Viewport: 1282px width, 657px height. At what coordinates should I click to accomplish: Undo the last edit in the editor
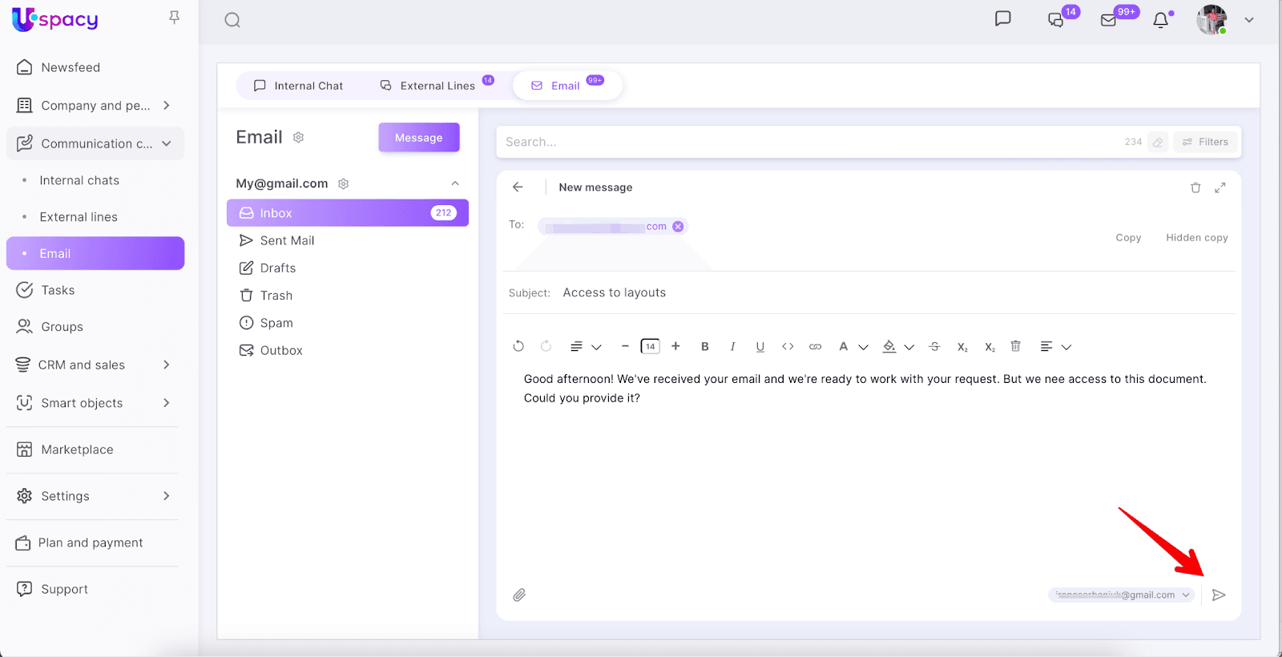[518, 346]
